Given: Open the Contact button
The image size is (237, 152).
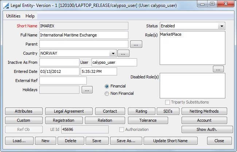Looking at the screenshot, I should click(x=110, y=111).
